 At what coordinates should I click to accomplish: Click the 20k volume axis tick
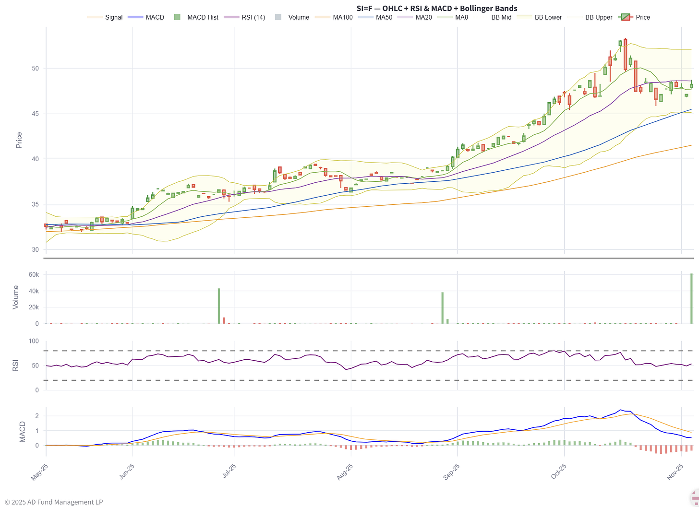coord(34,307)
